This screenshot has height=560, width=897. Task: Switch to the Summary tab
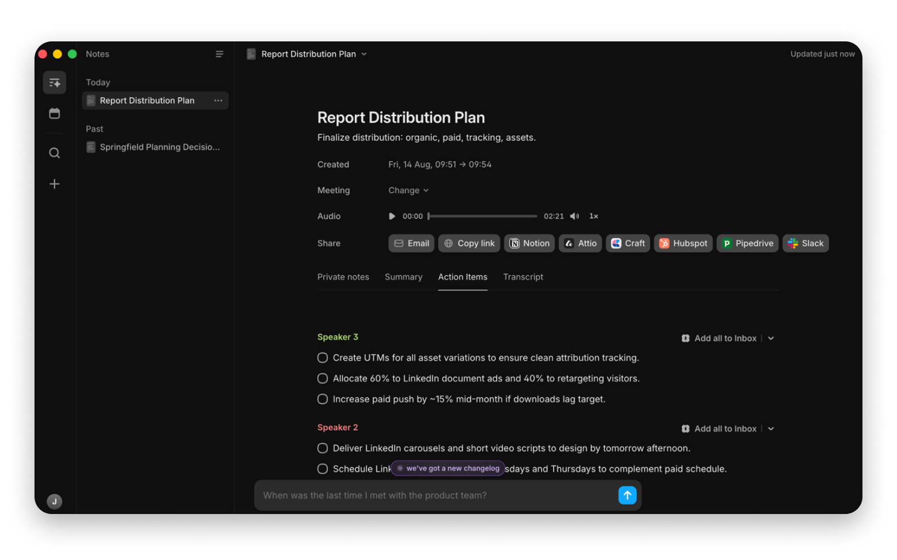[404, 277]
